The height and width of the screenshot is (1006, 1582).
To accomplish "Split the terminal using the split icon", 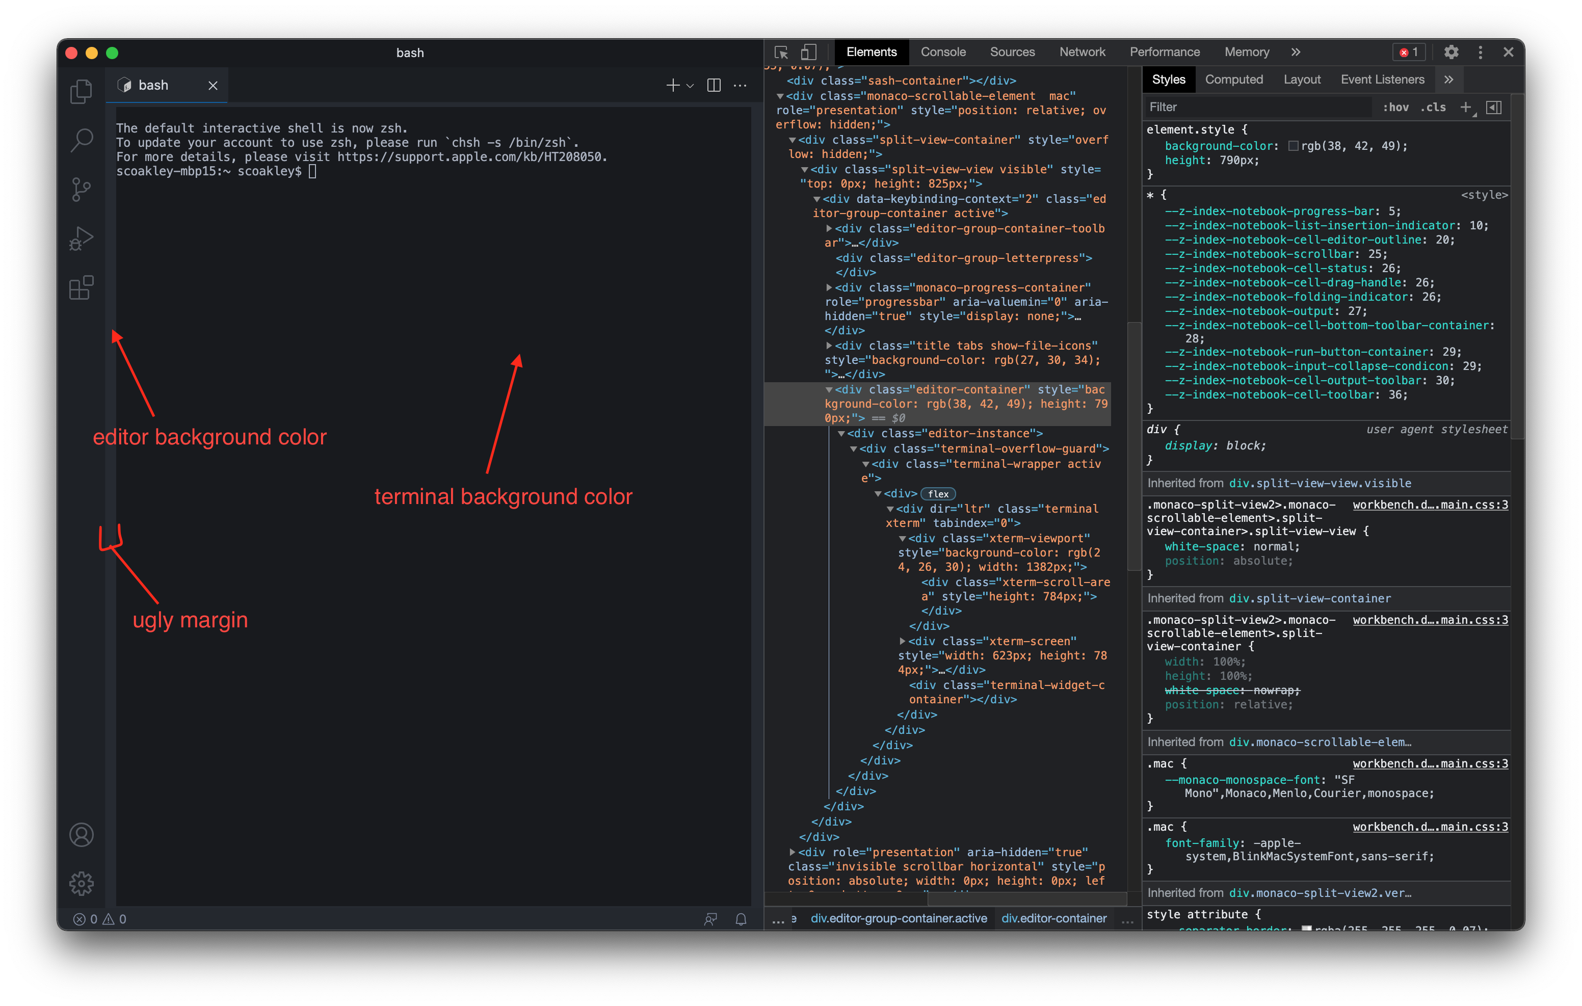I will pos(714,85).
